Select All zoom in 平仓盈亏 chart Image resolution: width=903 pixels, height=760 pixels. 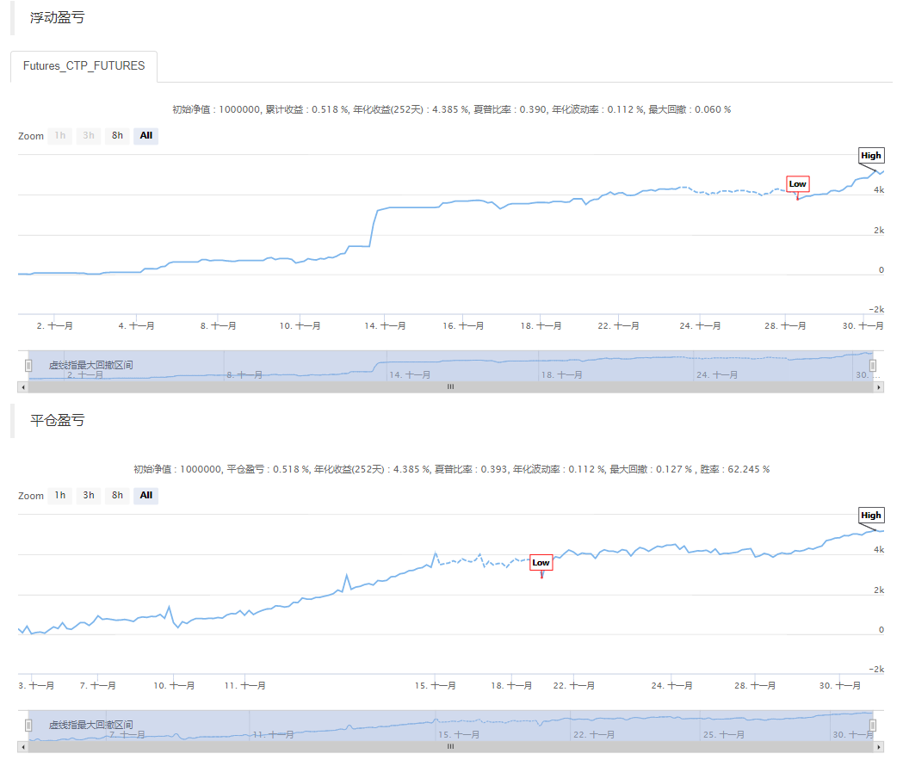146,495
